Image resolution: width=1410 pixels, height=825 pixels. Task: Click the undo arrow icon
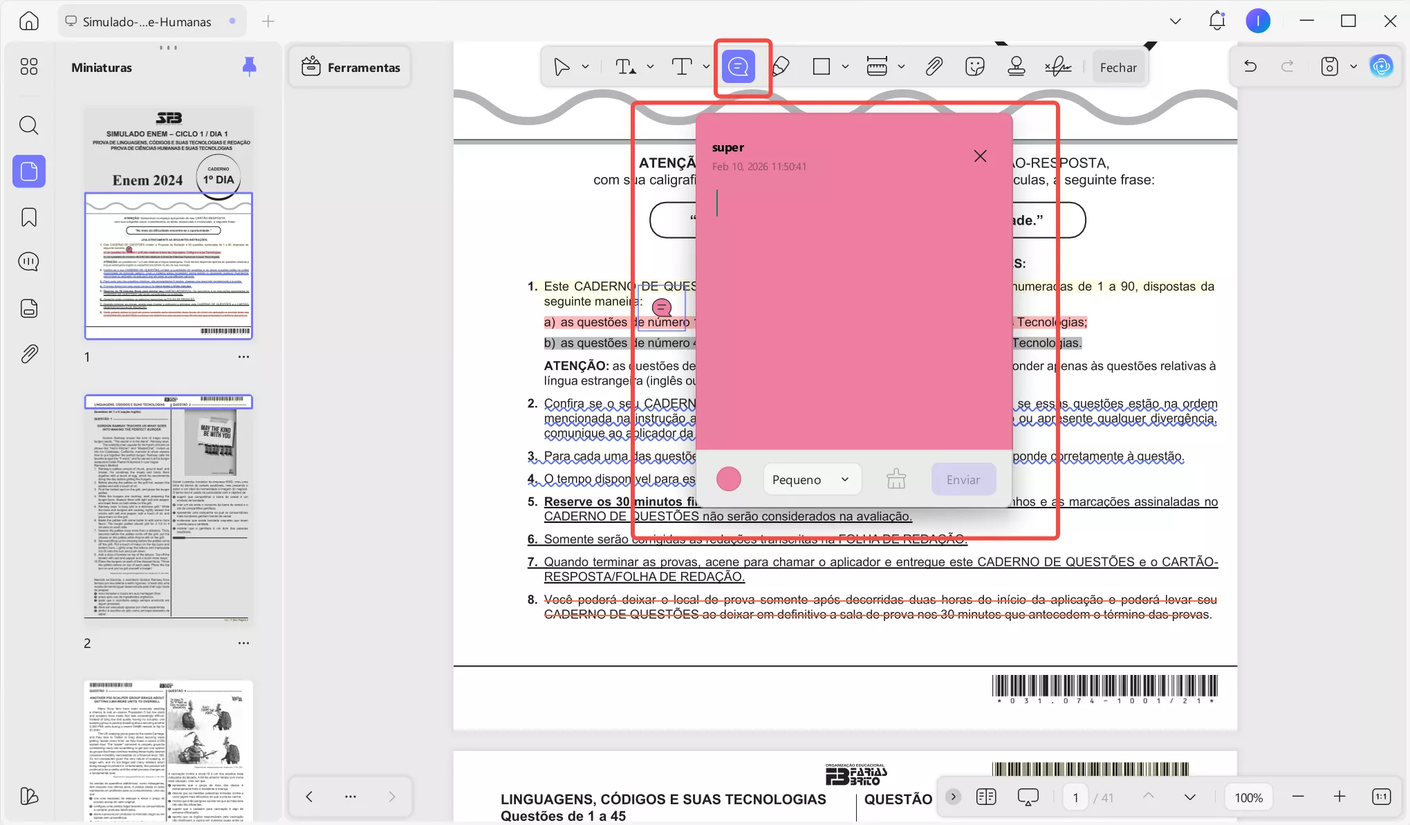(1250, 67)
